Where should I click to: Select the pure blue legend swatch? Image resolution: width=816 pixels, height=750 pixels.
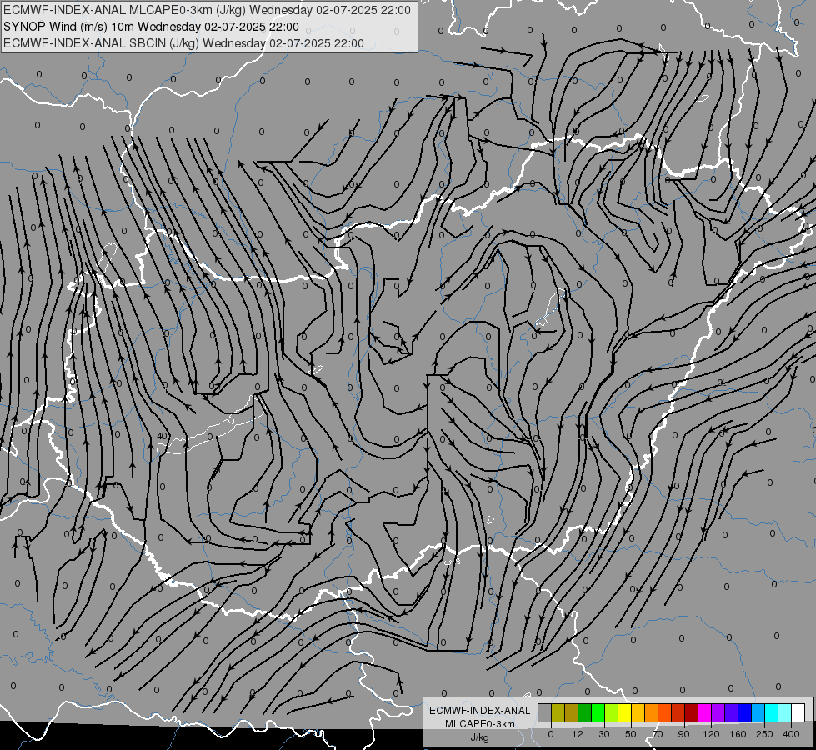pyautogui.click(x=744, y=713)
